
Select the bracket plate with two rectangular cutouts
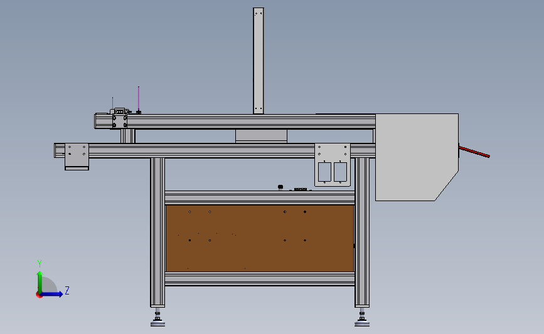click(333, 165)
